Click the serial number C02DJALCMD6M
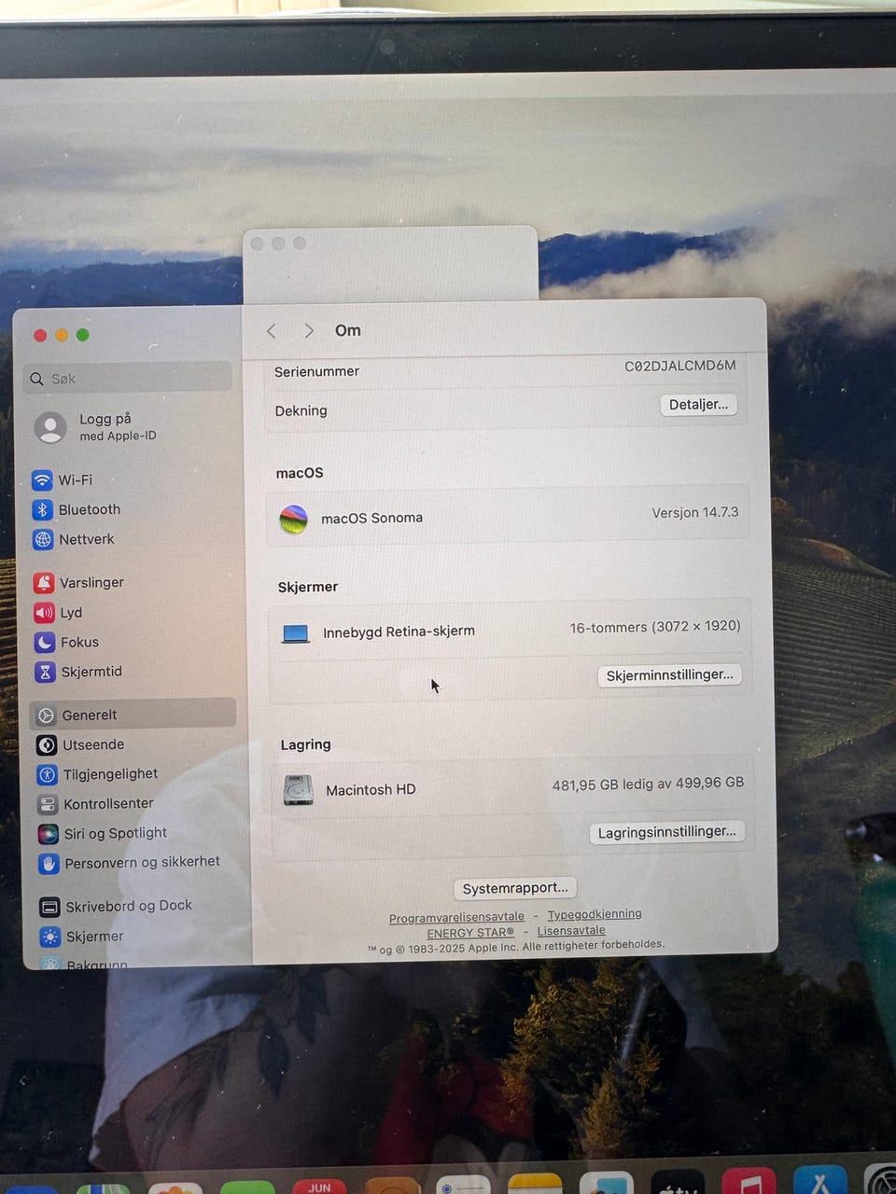Screen dimensions: 896x1194 [x=680, y=366]
